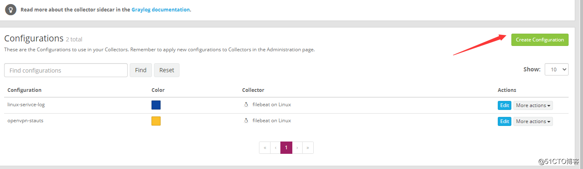This screenshot has width=583, height=169.
Task: Open Graylog documentation link
Action: pyautogui.click(x=161, y=9)
